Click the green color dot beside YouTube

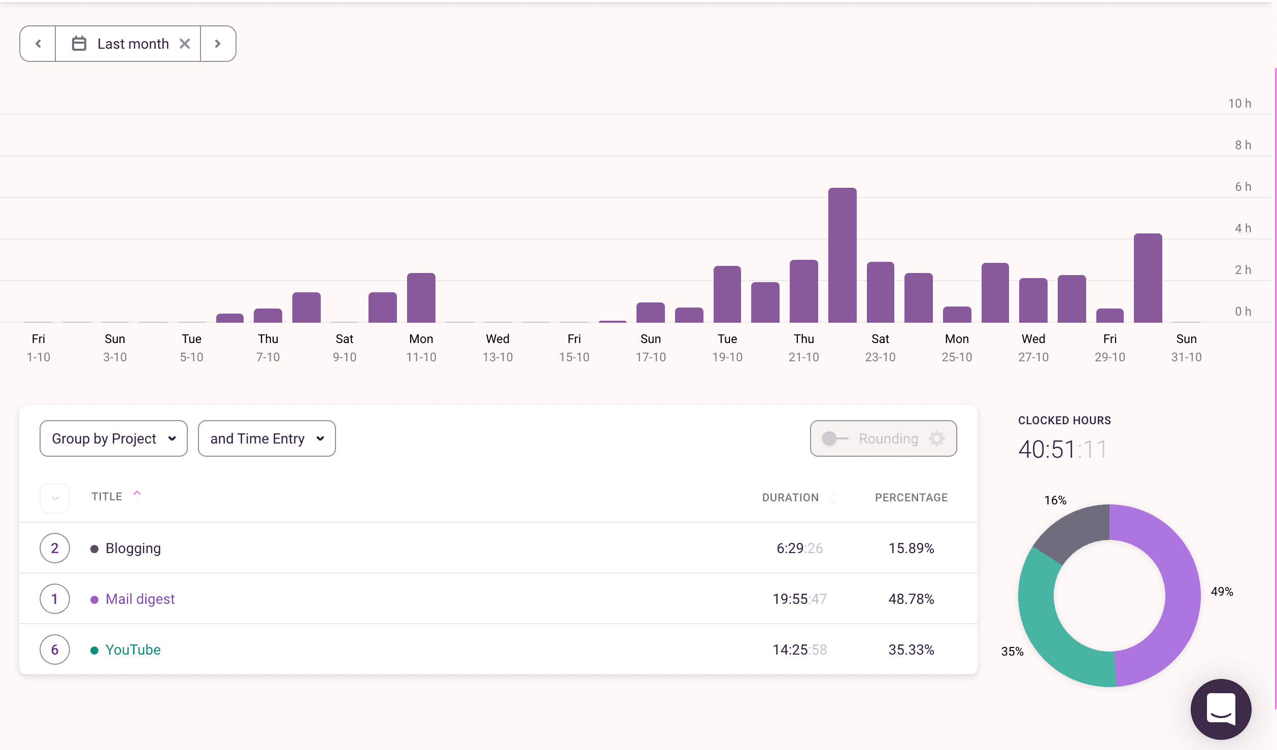click(94, 650)
